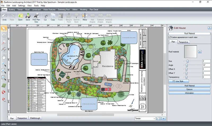Select the zoom magnifier tool
This screenshot has width=212, height=126.
[4, 64]
